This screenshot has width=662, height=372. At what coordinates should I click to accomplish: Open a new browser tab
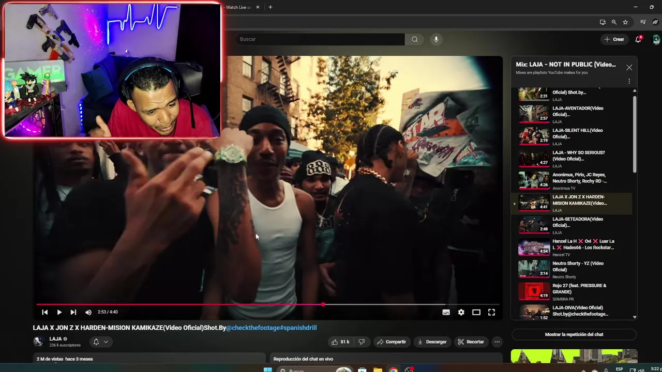(x=270, y=7)
